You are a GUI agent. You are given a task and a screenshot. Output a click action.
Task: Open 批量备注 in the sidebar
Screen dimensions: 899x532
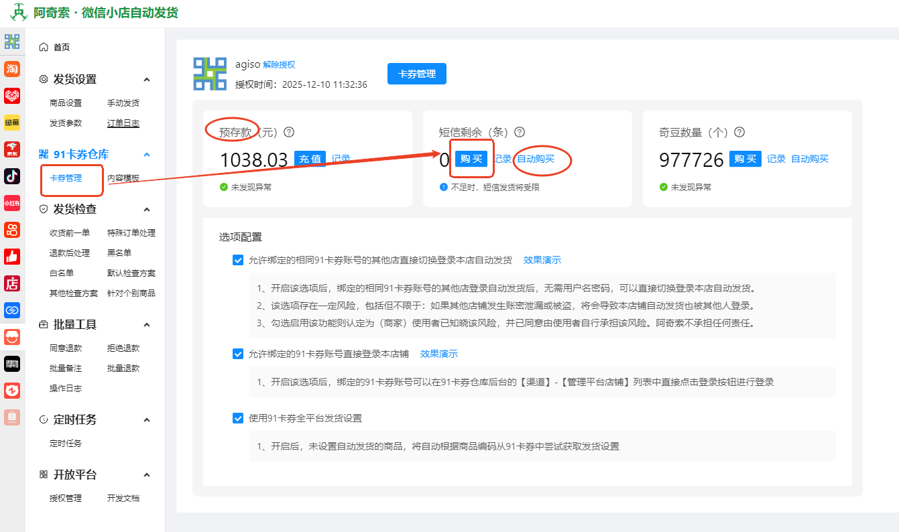coord(66,369)
